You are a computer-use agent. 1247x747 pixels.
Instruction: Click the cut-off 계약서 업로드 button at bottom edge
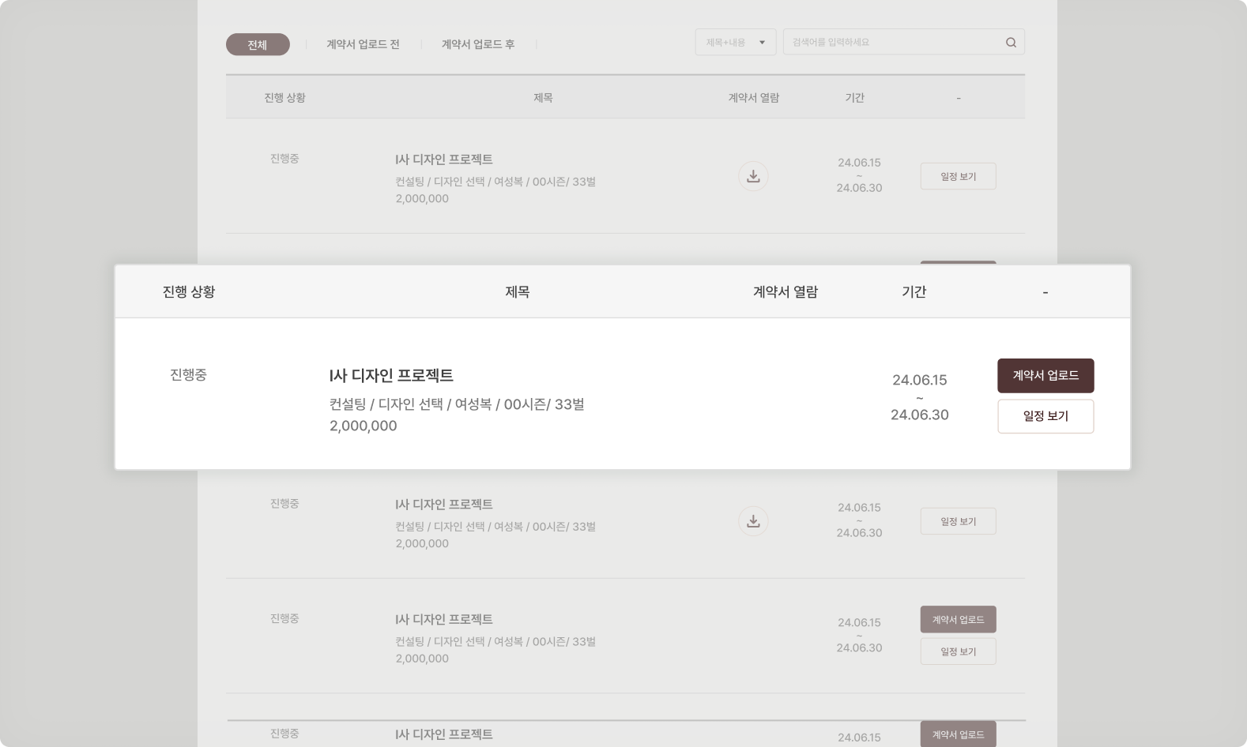(x=958, y=734)
